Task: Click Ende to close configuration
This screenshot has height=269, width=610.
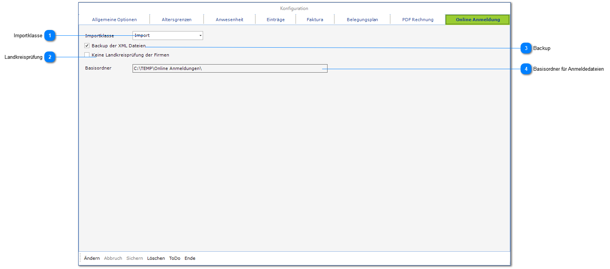Action: coord(190,258)
